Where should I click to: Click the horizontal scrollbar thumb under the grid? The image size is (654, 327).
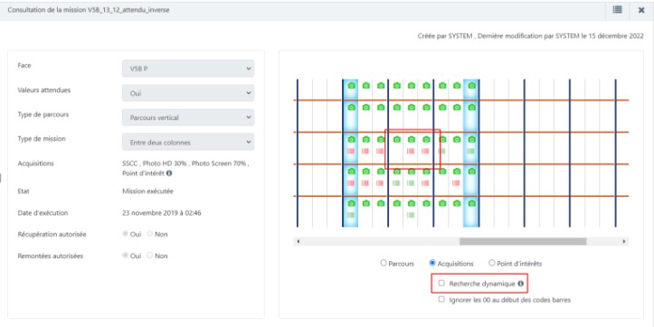pos(523,241)
